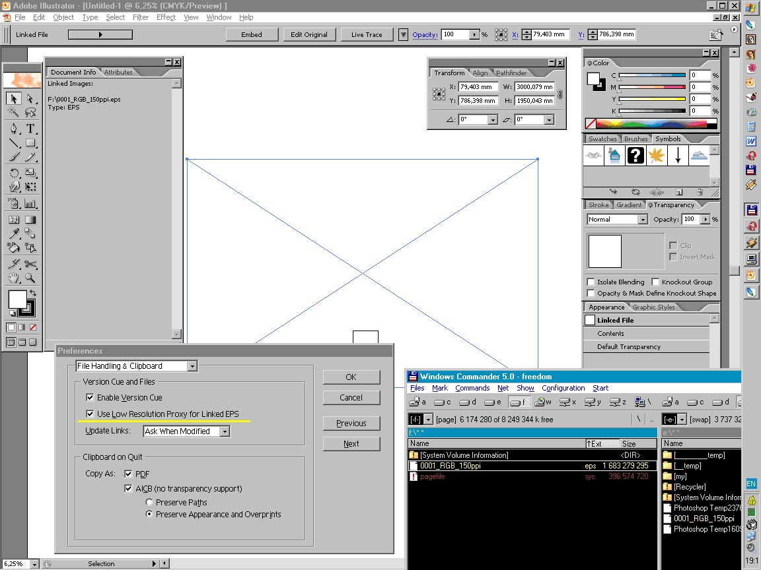Viewport: 761px width, 570px height.
Task: Toggle Copy As PDF checkbox
Action: [x=128, y=474]
